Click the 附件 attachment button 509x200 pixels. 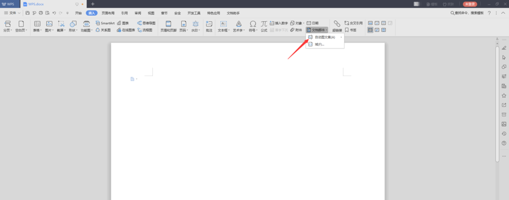point(296,30)
